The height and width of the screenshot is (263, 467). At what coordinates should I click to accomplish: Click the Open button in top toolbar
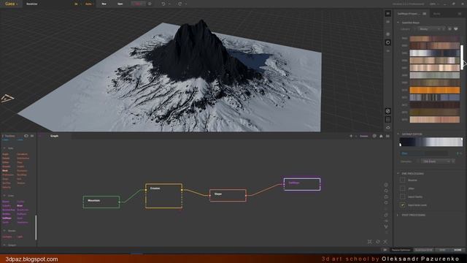point(120,4)
